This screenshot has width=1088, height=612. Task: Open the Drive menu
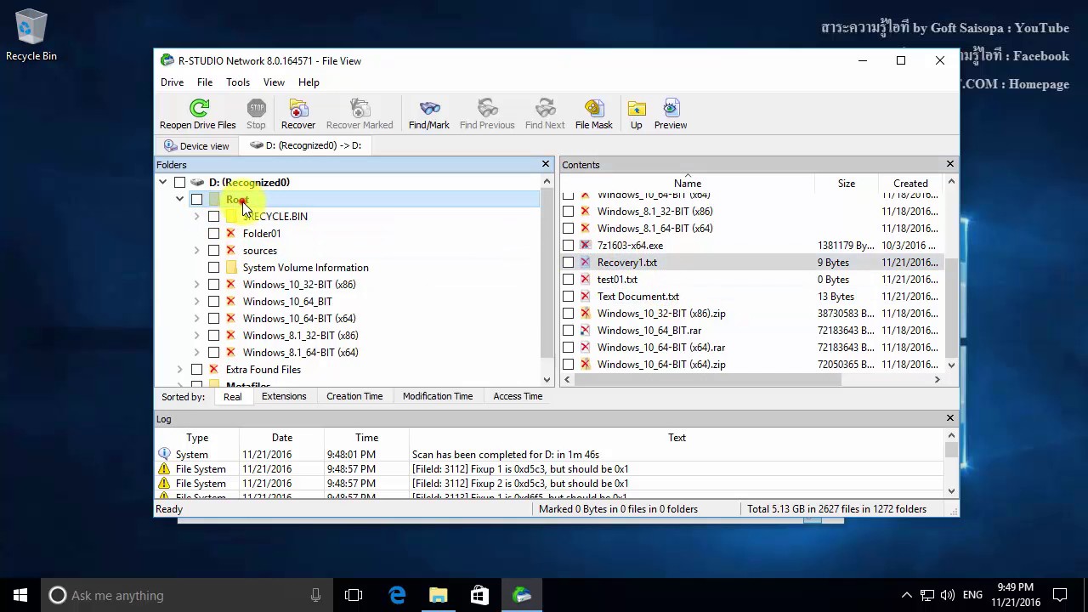tap(172, 82)
